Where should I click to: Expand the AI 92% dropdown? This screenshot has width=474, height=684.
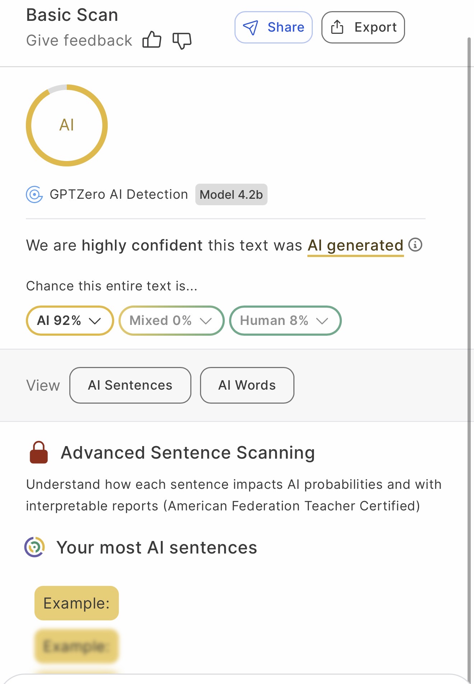(70, 321)
